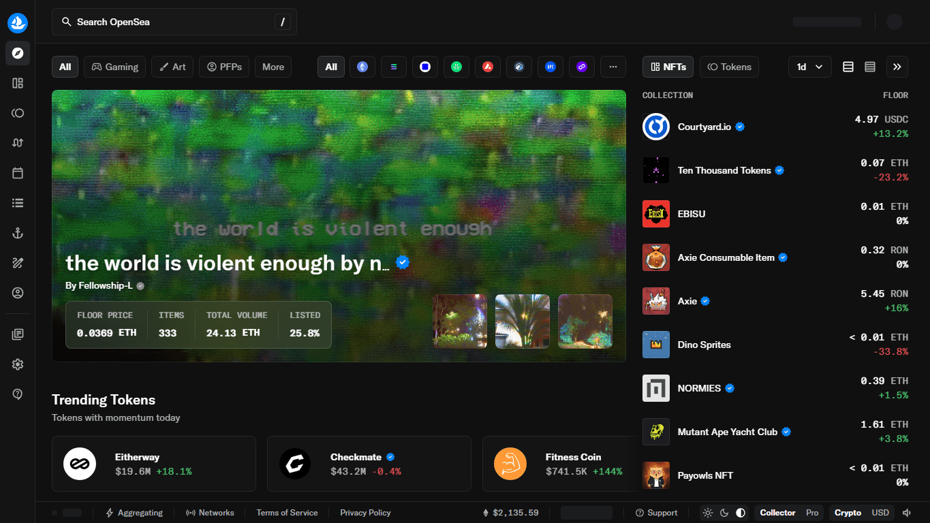Switch to Collector mode
The width and height of the screenshot is (930, 523).
click(777, 513)
